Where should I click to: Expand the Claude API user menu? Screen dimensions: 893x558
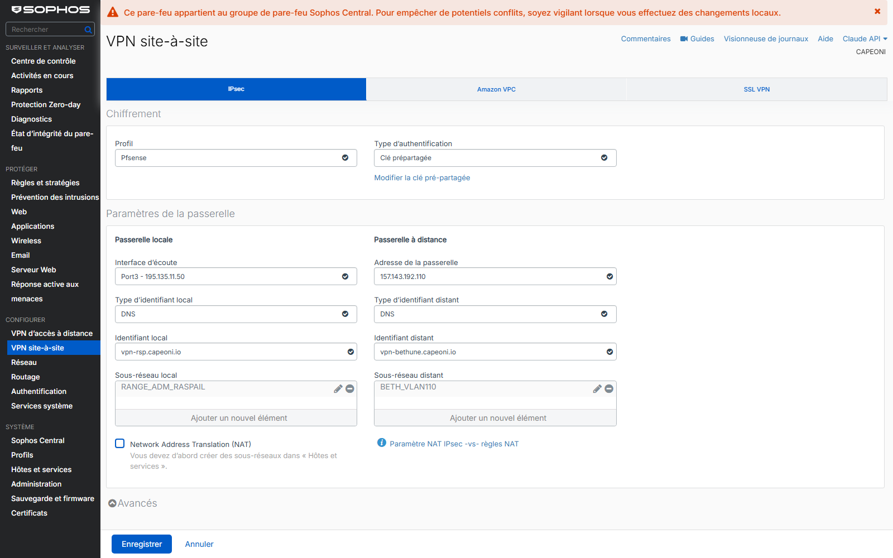tap(865, 39)
